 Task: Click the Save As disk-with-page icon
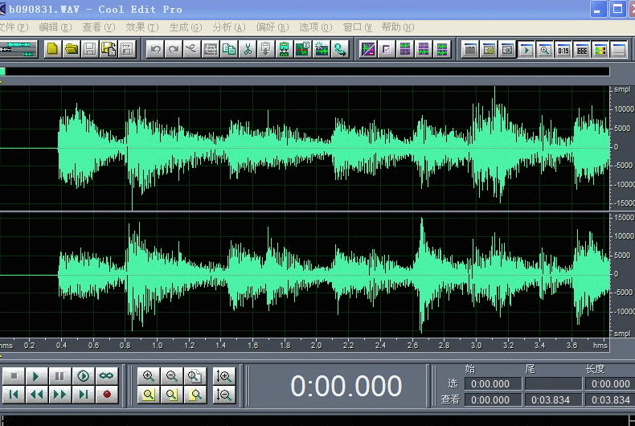tap(109, 49)
